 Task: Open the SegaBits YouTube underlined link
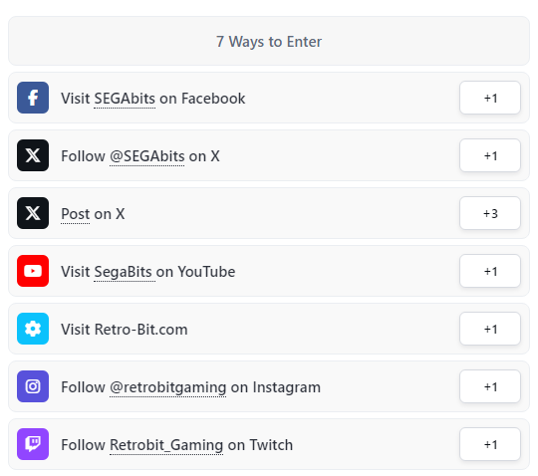point(125,272)
